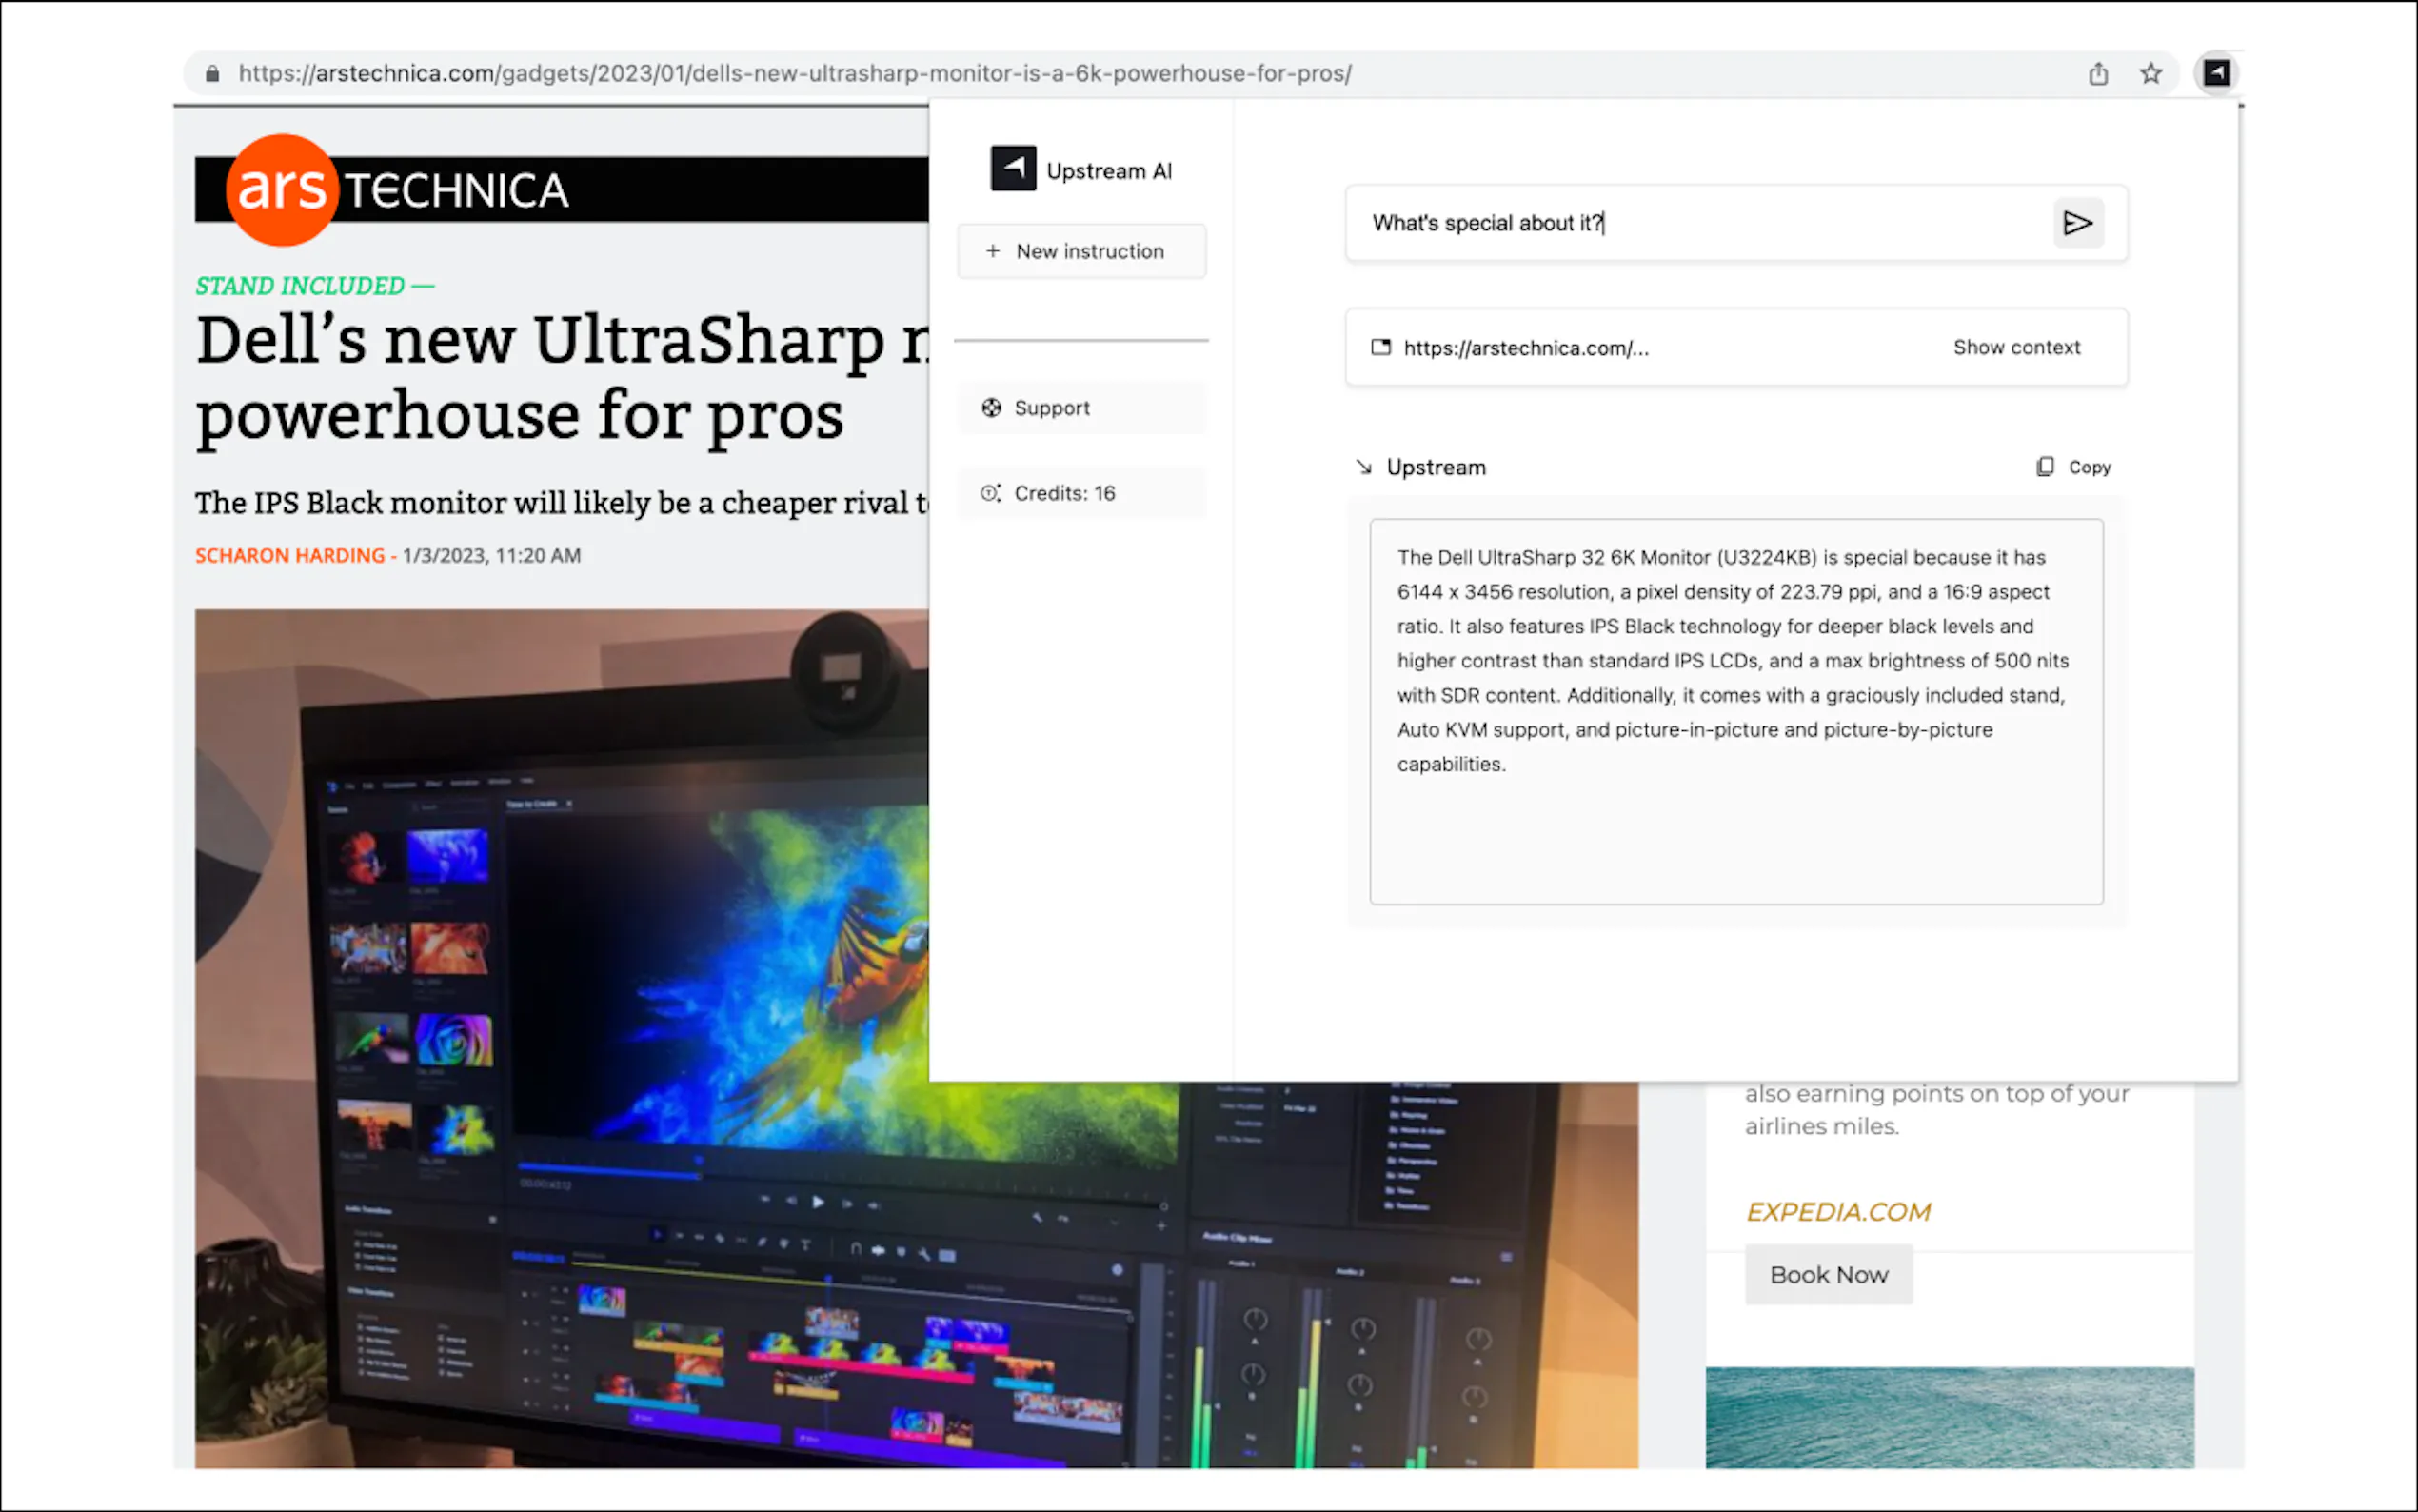This screenshot has height=1512, width=2418.
Task: Open the Scharon Harding author link
Action: (x=288, y=555)
